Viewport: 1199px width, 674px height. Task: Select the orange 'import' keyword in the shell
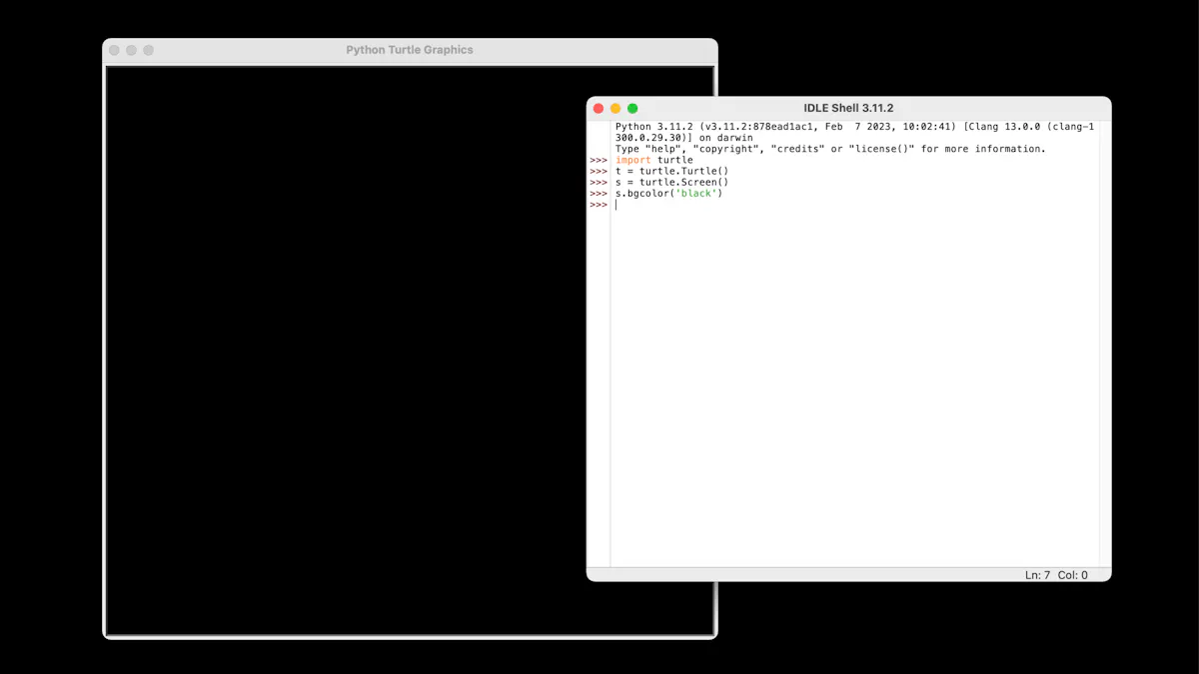tap(631, 159)
